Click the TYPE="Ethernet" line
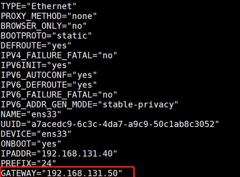 38,7
